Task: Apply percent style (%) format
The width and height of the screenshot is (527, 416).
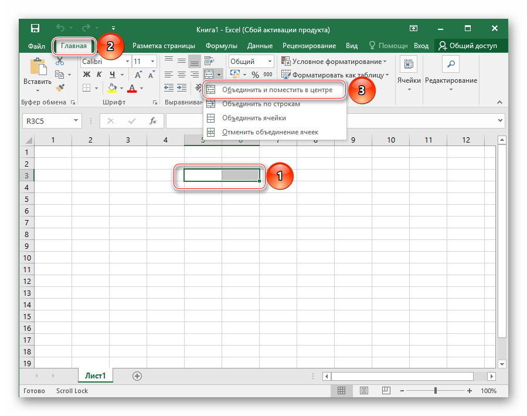Action: (256, 75)
